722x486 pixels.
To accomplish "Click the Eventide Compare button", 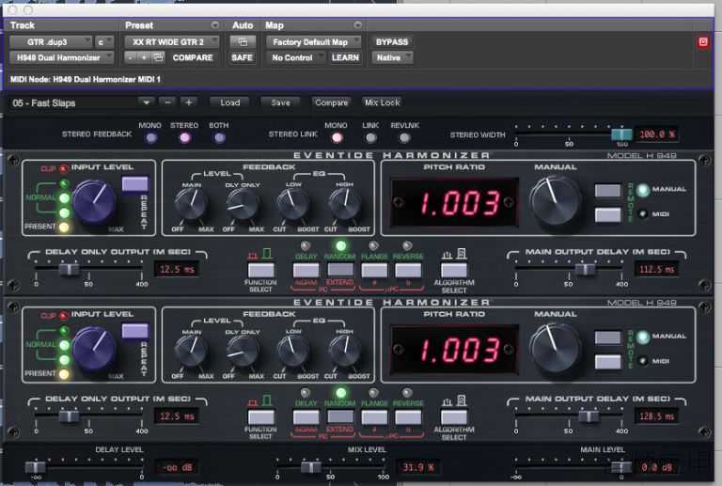I will click(332, 102).
